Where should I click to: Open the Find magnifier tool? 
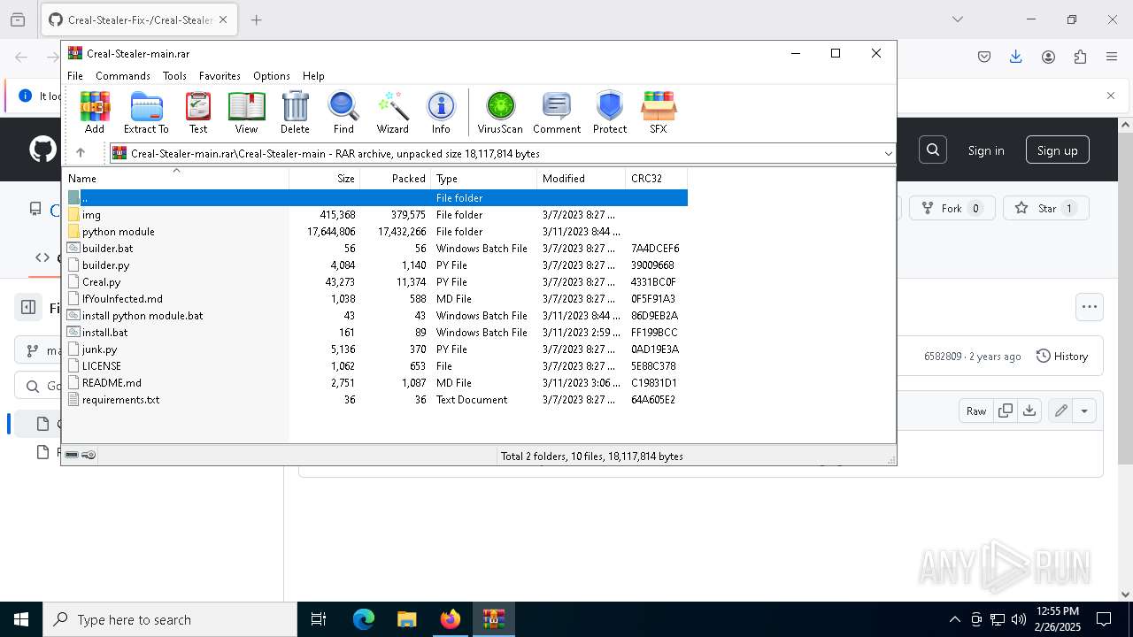click(x=343, y=112)
